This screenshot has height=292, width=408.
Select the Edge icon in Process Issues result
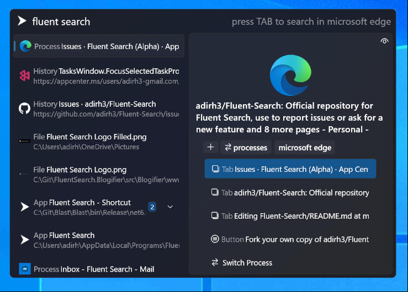coord(26,46)
